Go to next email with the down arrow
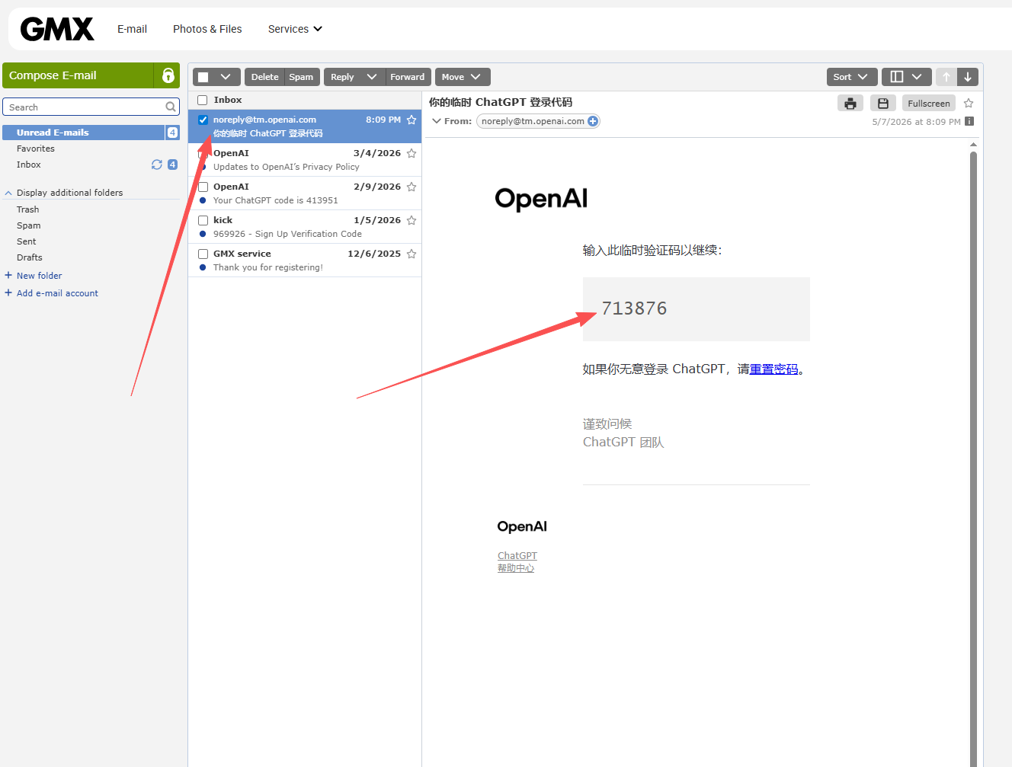Viewport: 1012px width, 767px height. click(x=968, y=77)
